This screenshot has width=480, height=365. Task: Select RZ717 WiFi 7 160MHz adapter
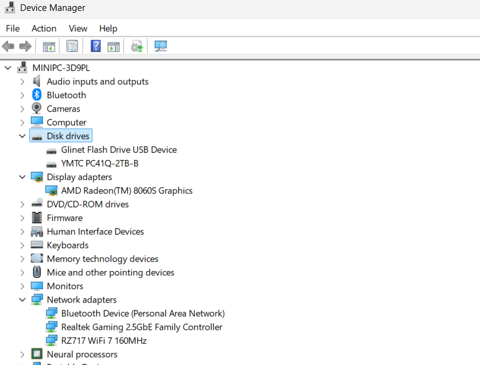pos(104,341)
